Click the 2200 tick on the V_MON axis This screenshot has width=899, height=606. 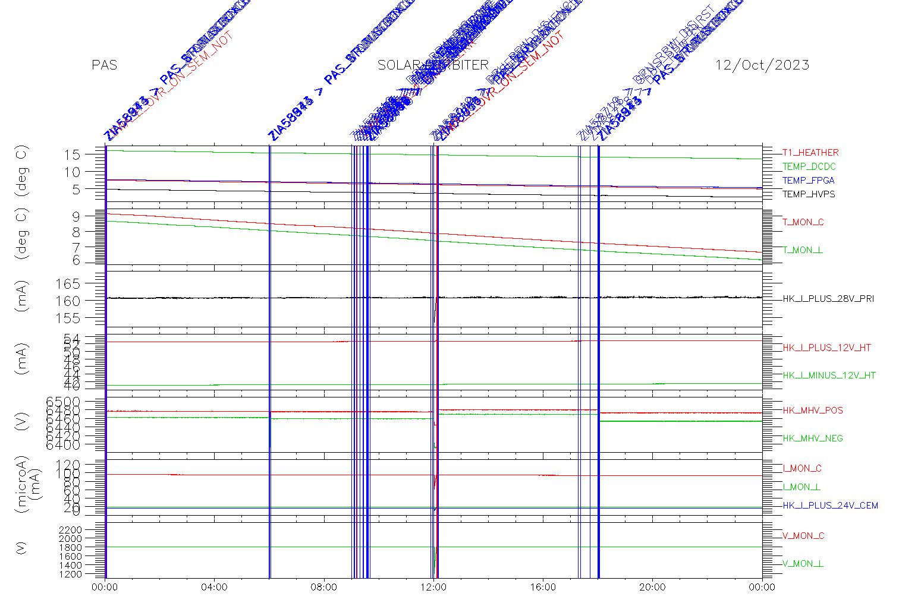coord(71,529)
